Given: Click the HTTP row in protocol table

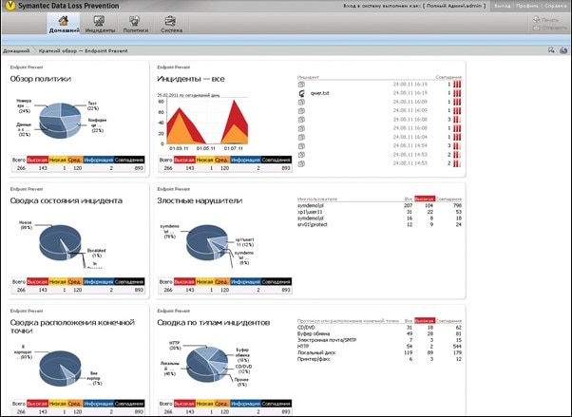Looking at the screenshot, I should tap(379, 346).
